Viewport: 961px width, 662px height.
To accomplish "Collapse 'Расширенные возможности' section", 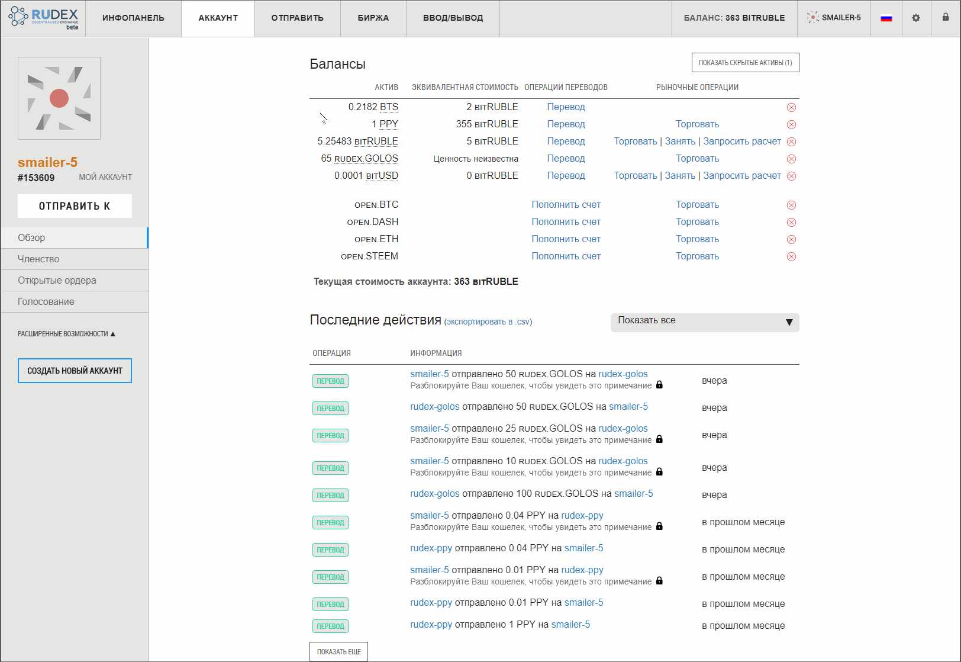I will coord(66,334).
